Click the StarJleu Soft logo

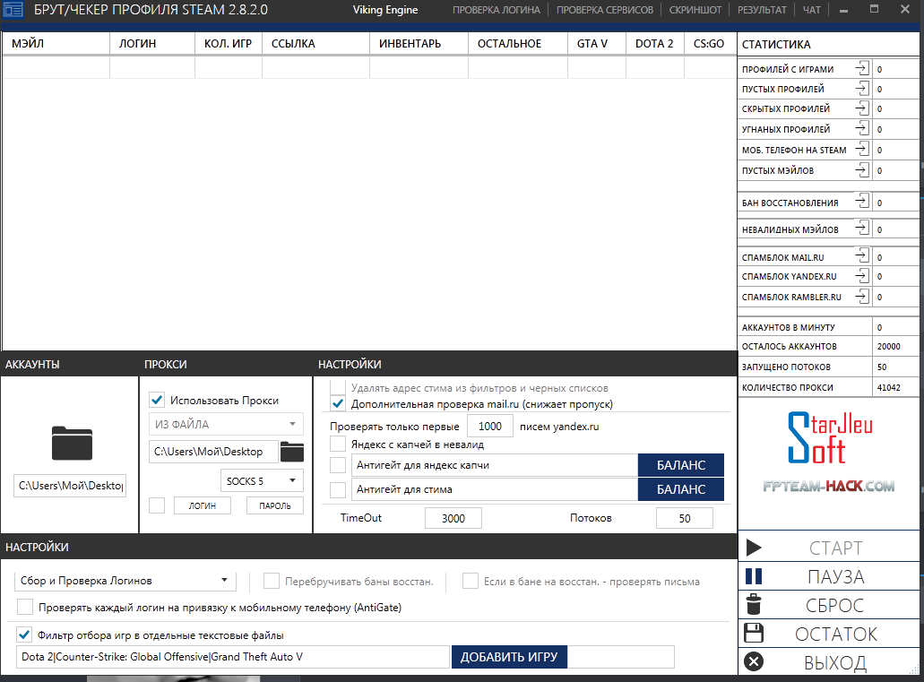[x=830, y=438]
